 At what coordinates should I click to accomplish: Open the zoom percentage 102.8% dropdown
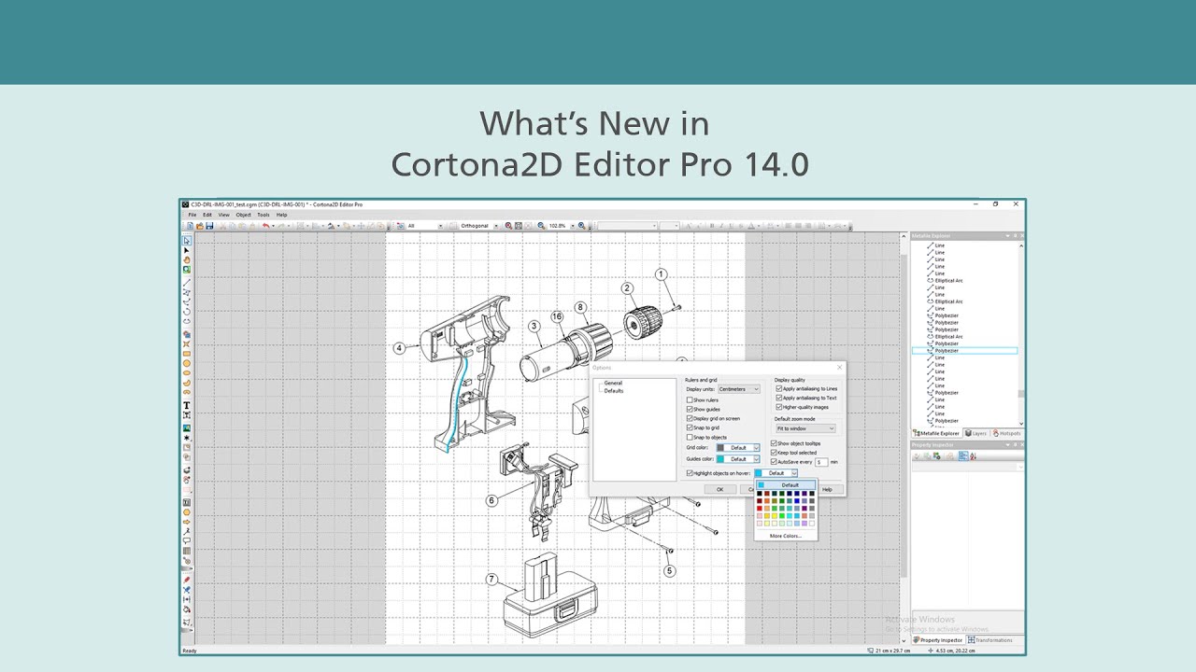572,226
